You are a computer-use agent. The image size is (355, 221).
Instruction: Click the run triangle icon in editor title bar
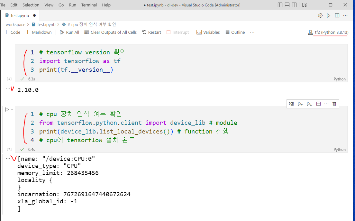coord(329,15)
